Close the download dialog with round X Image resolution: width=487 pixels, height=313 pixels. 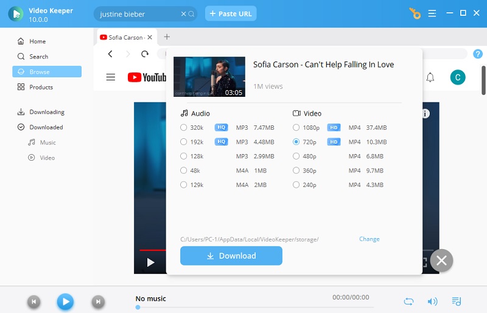click(441, 261)
